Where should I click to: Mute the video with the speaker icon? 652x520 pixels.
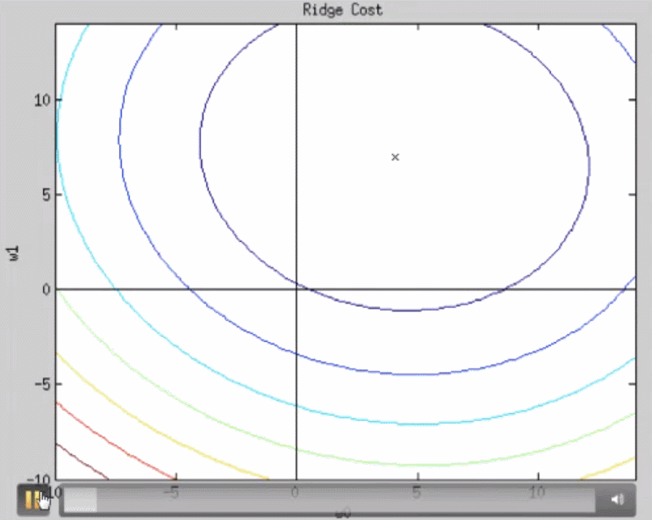coord(617,499)
